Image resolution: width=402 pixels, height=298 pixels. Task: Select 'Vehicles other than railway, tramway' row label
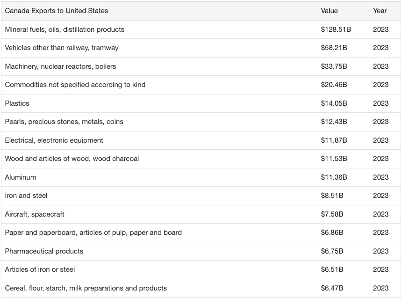point(62,48)
